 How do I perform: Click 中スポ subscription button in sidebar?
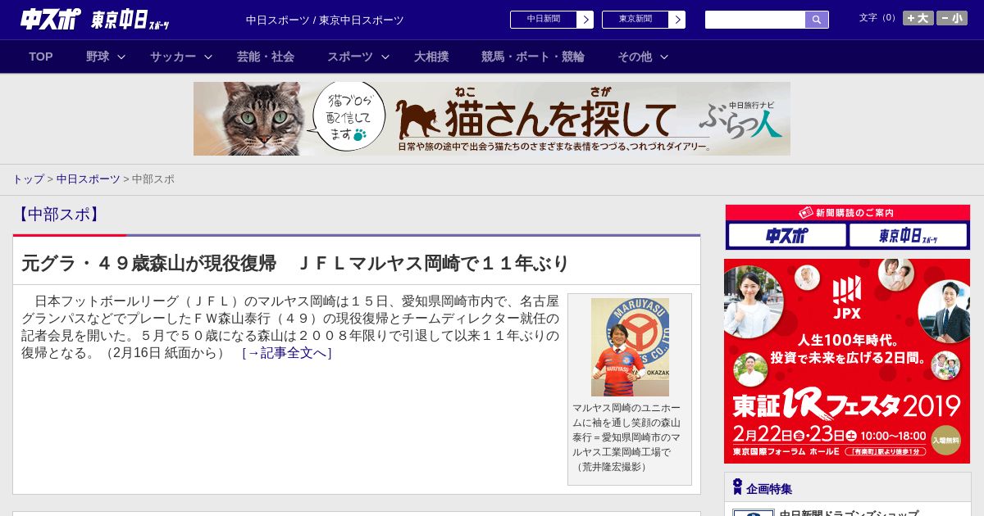787,236
